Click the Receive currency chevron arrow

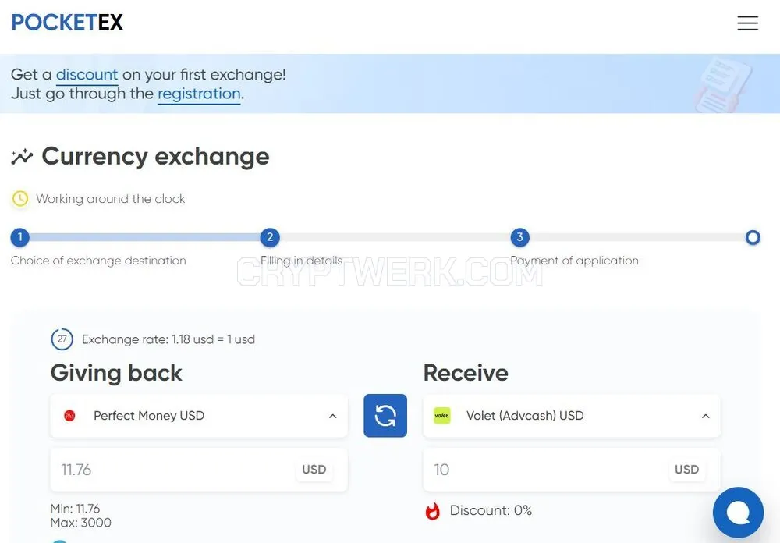(705, 416)
